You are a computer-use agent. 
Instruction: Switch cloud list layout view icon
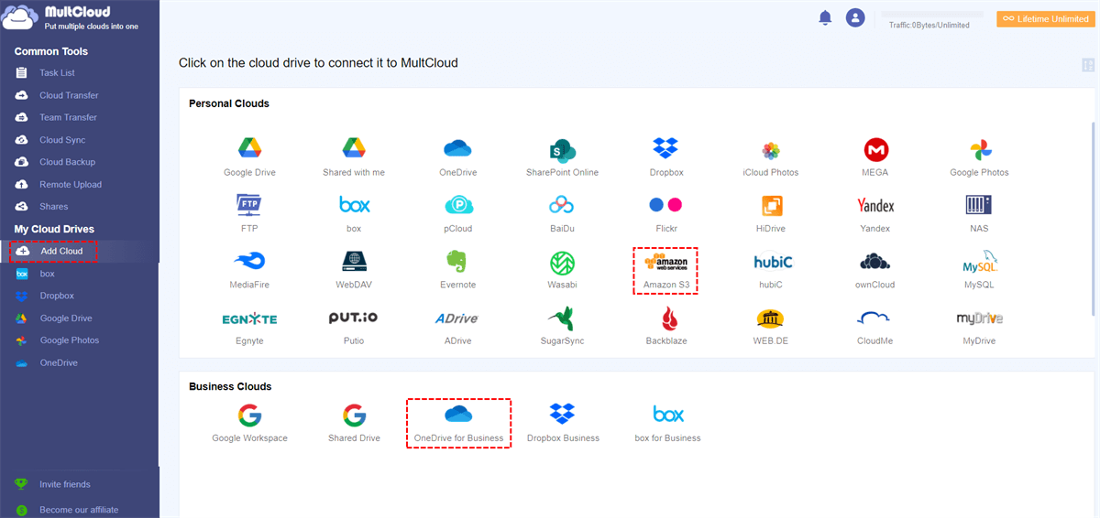1088,65
